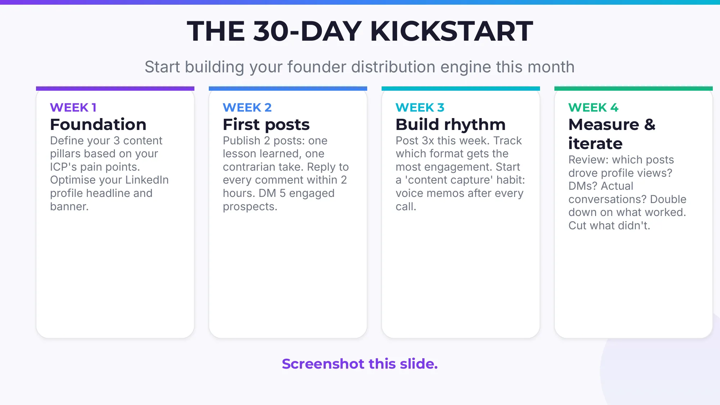Select the 'WEEK 1' label
The width and height of the screenshot is (720, 405).
[73, 107]
